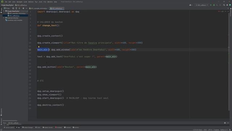Screen dimensions: 232x131
Task: Click the expand all icon in Project panel
Action: coord(16,8)
